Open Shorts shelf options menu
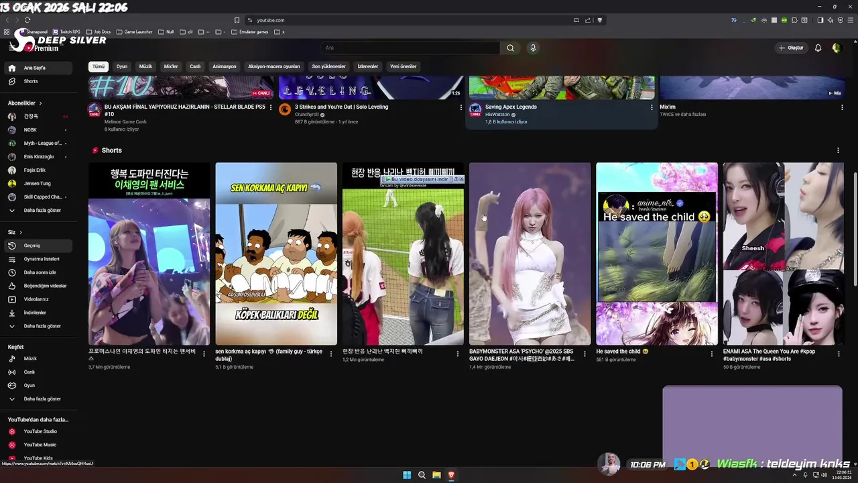The width and height of the screenshot is (858, 483). click(838, 150)
